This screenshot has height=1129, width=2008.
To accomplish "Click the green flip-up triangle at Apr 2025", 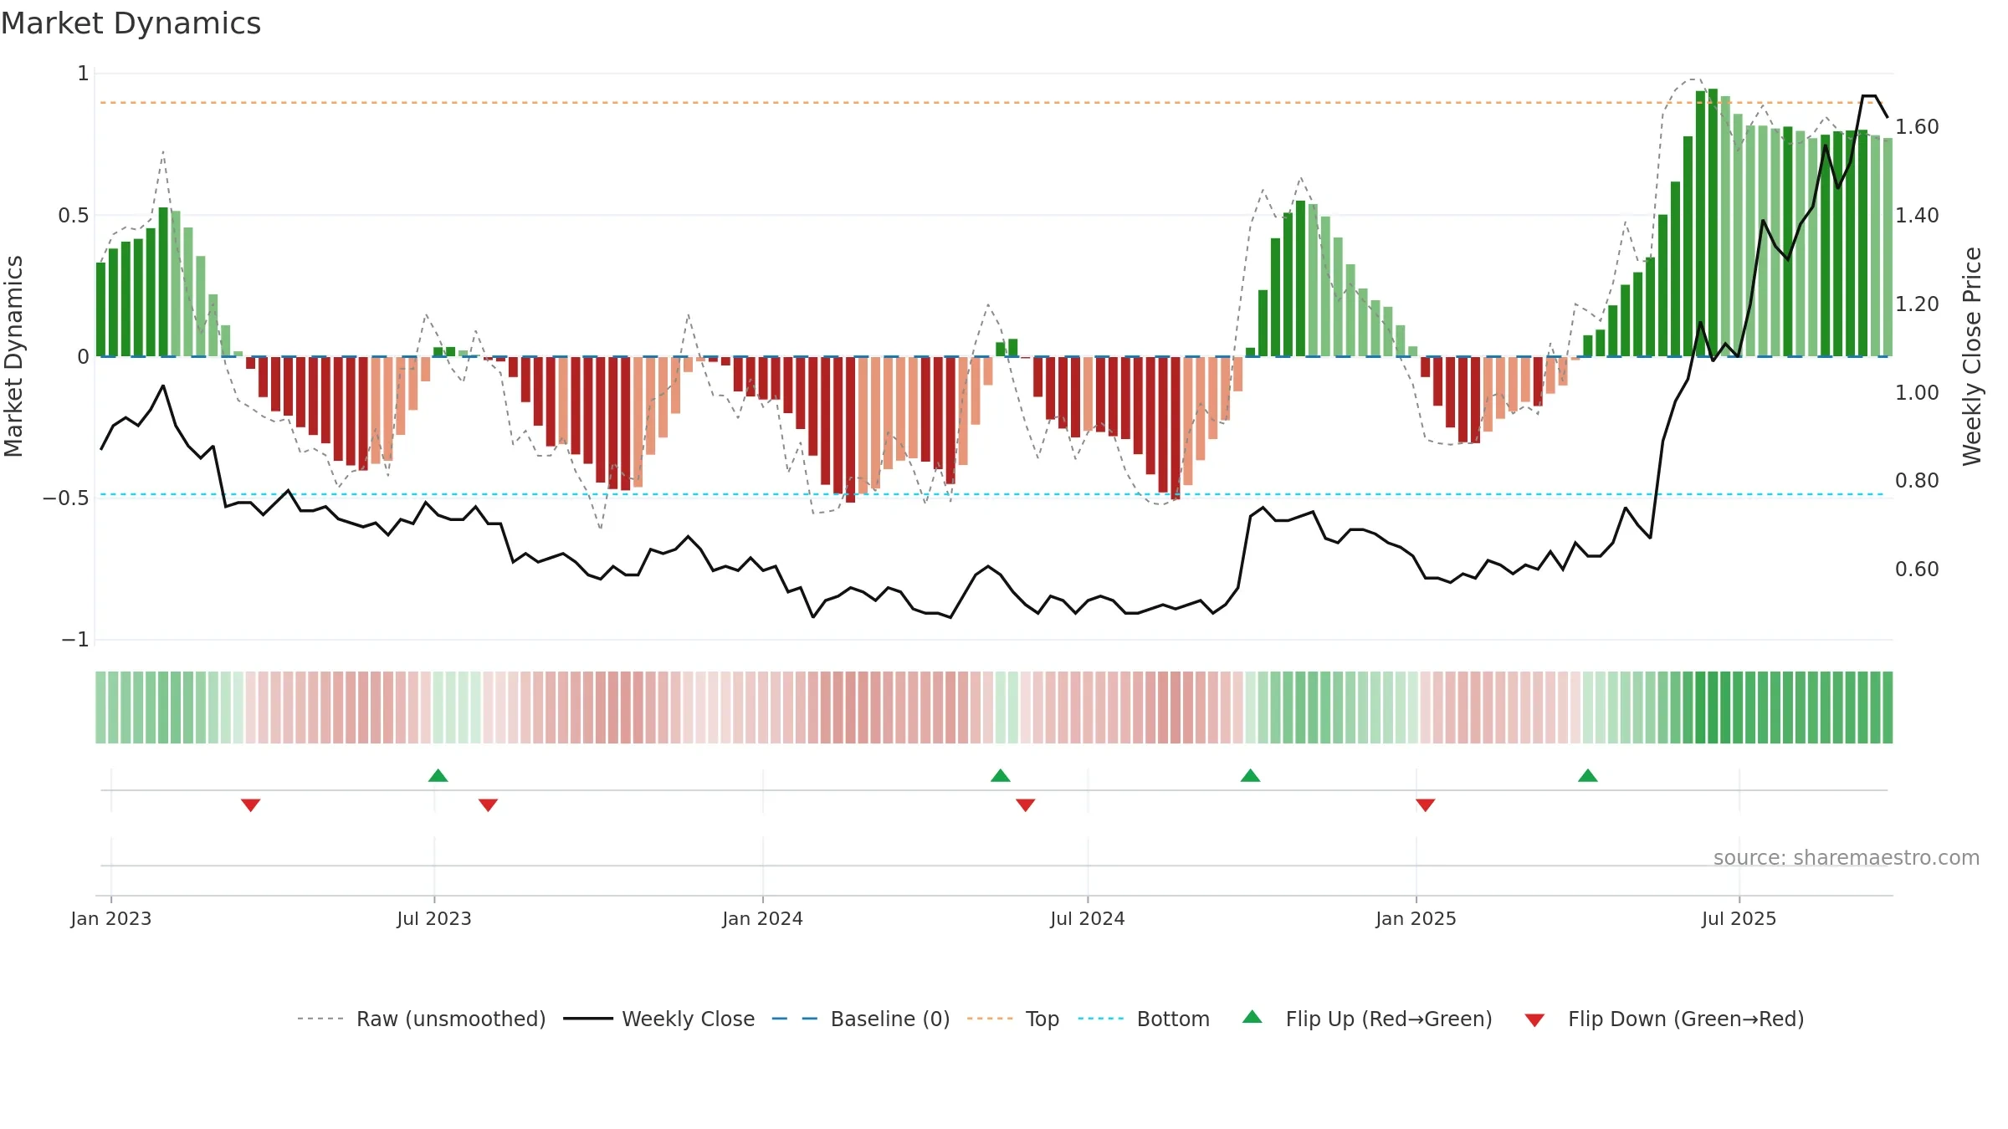I will (x=1587, y=775).
